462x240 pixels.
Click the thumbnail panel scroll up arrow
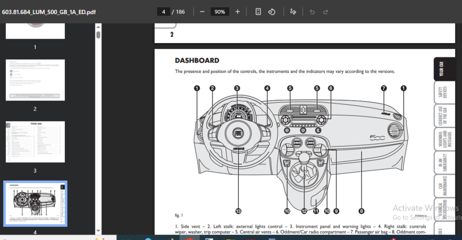pos(98,27)
